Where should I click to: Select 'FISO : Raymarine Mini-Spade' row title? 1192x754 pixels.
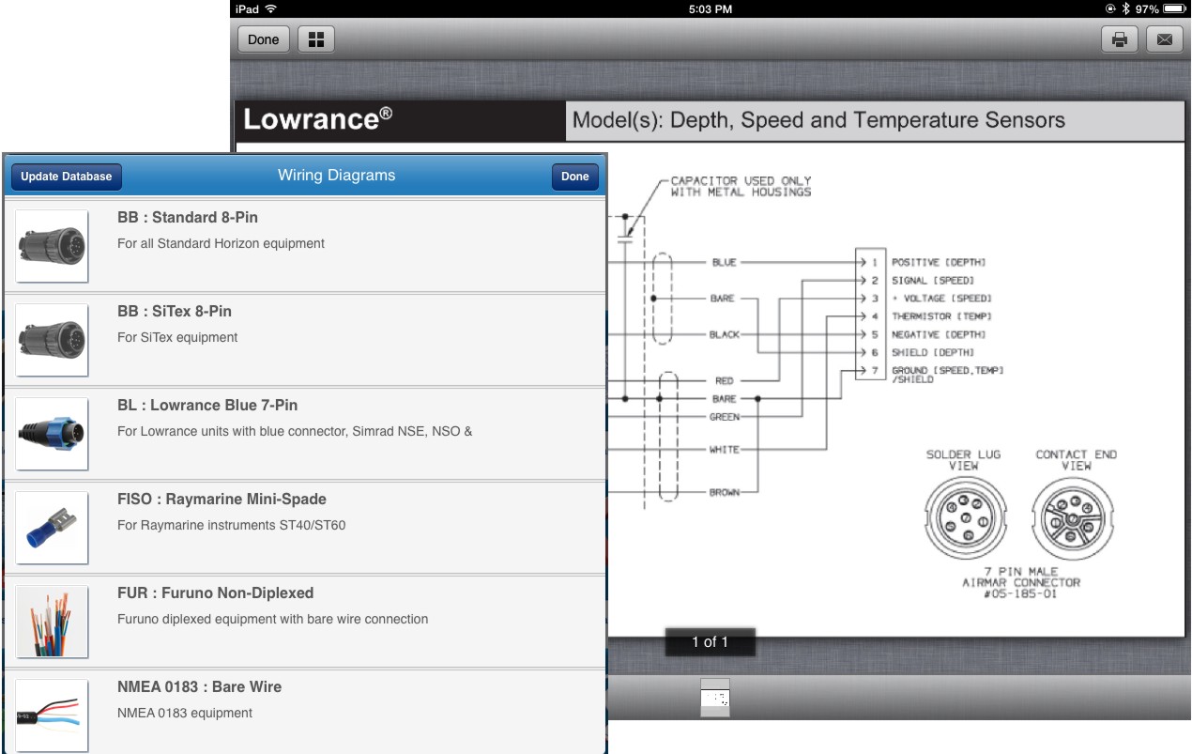pyautogui.click(x=222, y=500)
